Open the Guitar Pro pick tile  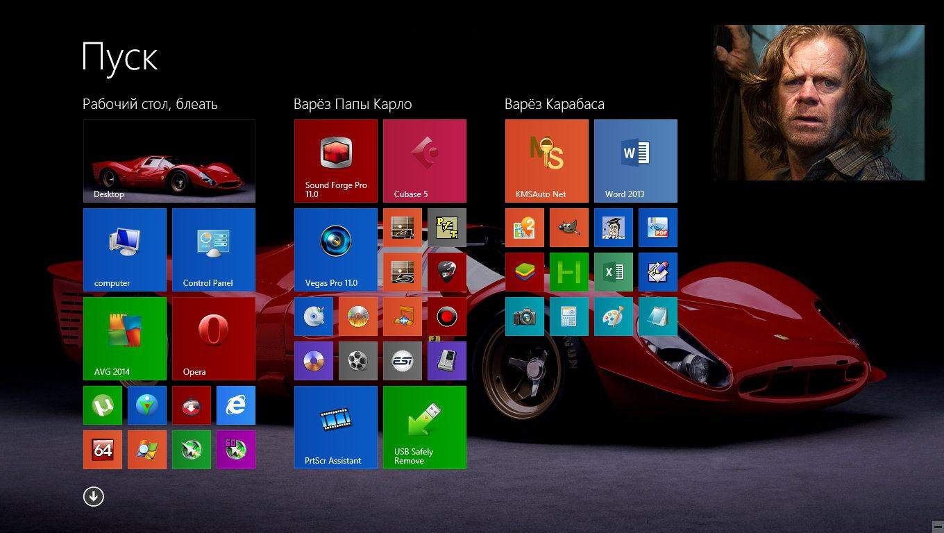[x=447, y=272]
